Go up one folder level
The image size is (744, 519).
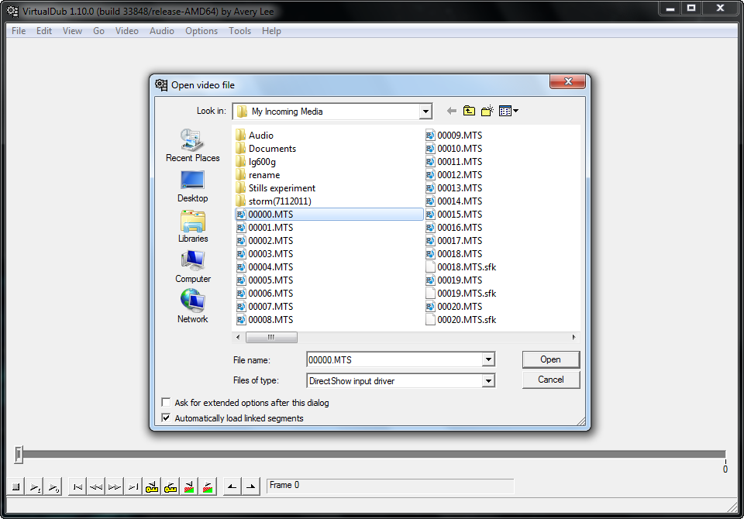tap(470, 111)
